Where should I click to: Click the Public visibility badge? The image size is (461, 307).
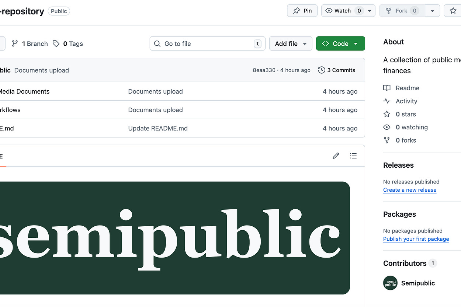tap(59, 11)
